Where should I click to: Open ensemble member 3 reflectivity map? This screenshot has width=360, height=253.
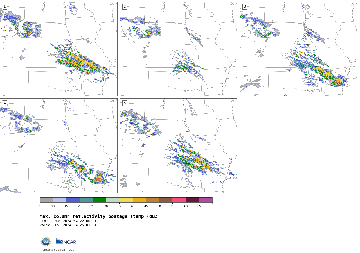point(298,49)
